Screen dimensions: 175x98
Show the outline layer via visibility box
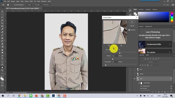tap(134, 74)
